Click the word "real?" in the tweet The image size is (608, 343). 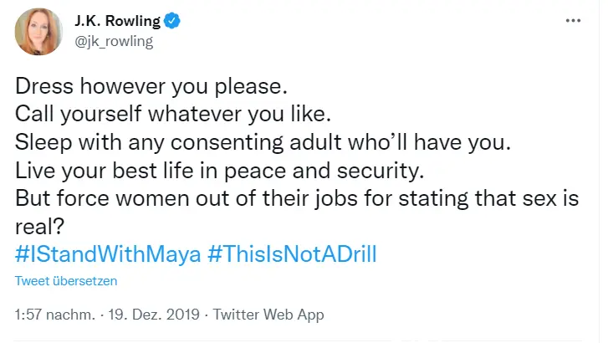[39, 227]
